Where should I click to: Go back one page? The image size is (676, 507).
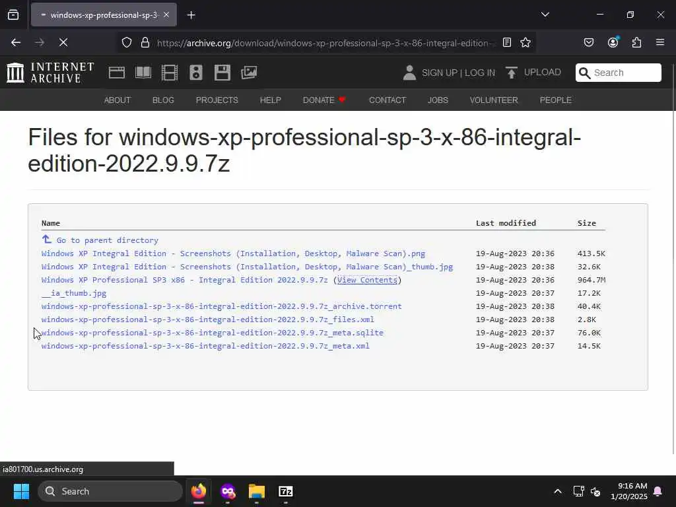[x=16, y=42]
